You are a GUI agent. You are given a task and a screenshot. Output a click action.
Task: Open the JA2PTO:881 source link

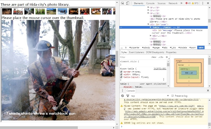(x=160, y=69)
